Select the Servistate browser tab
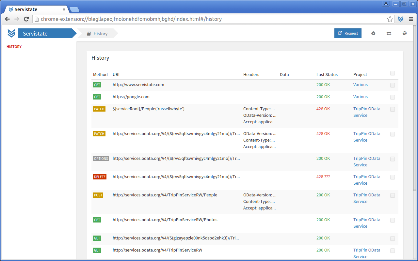Screen dimensions: 418x261 (36, 9)
